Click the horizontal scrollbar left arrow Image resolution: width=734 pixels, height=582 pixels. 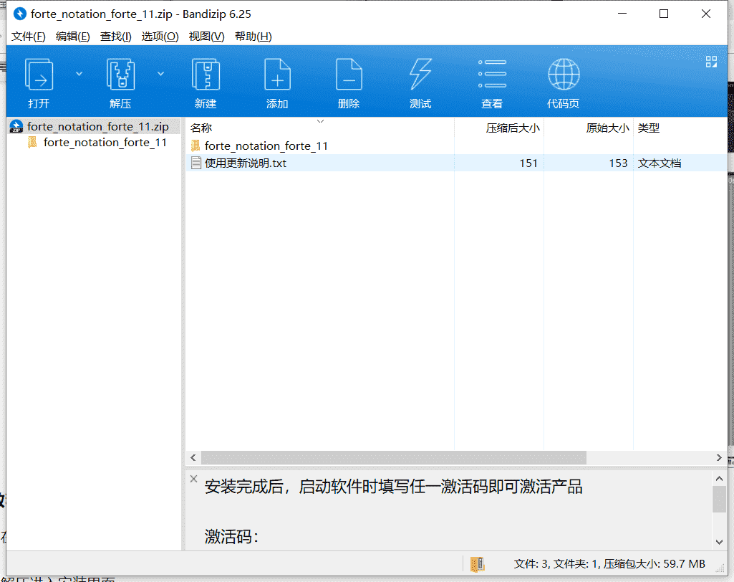click(193, 458)
